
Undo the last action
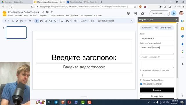pyautogui.click(x=12, y=21)
